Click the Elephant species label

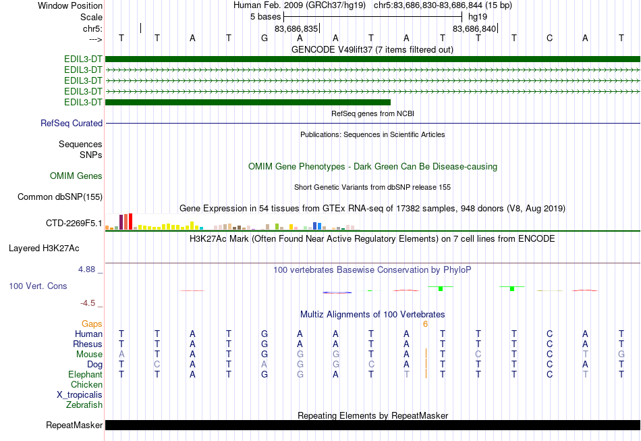pos(85,374)
